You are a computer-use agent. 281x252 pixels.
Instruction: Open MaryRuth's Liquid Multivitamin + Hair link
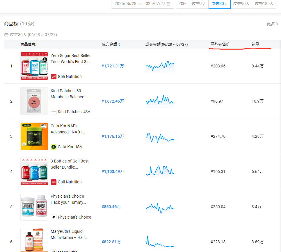click(x=69, y=235)
